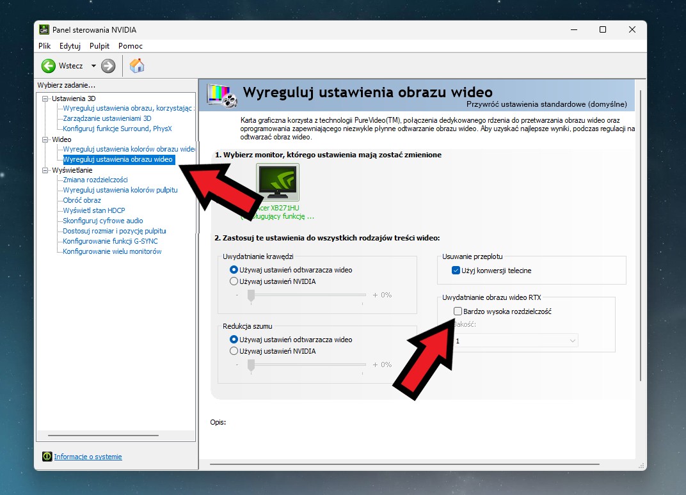The width and height of the screenshot is (686, 495).
Task: Select Używaj ustawień NVIDIA for edge enhancement
Action: pyautogui.click(x=234, y=281)
